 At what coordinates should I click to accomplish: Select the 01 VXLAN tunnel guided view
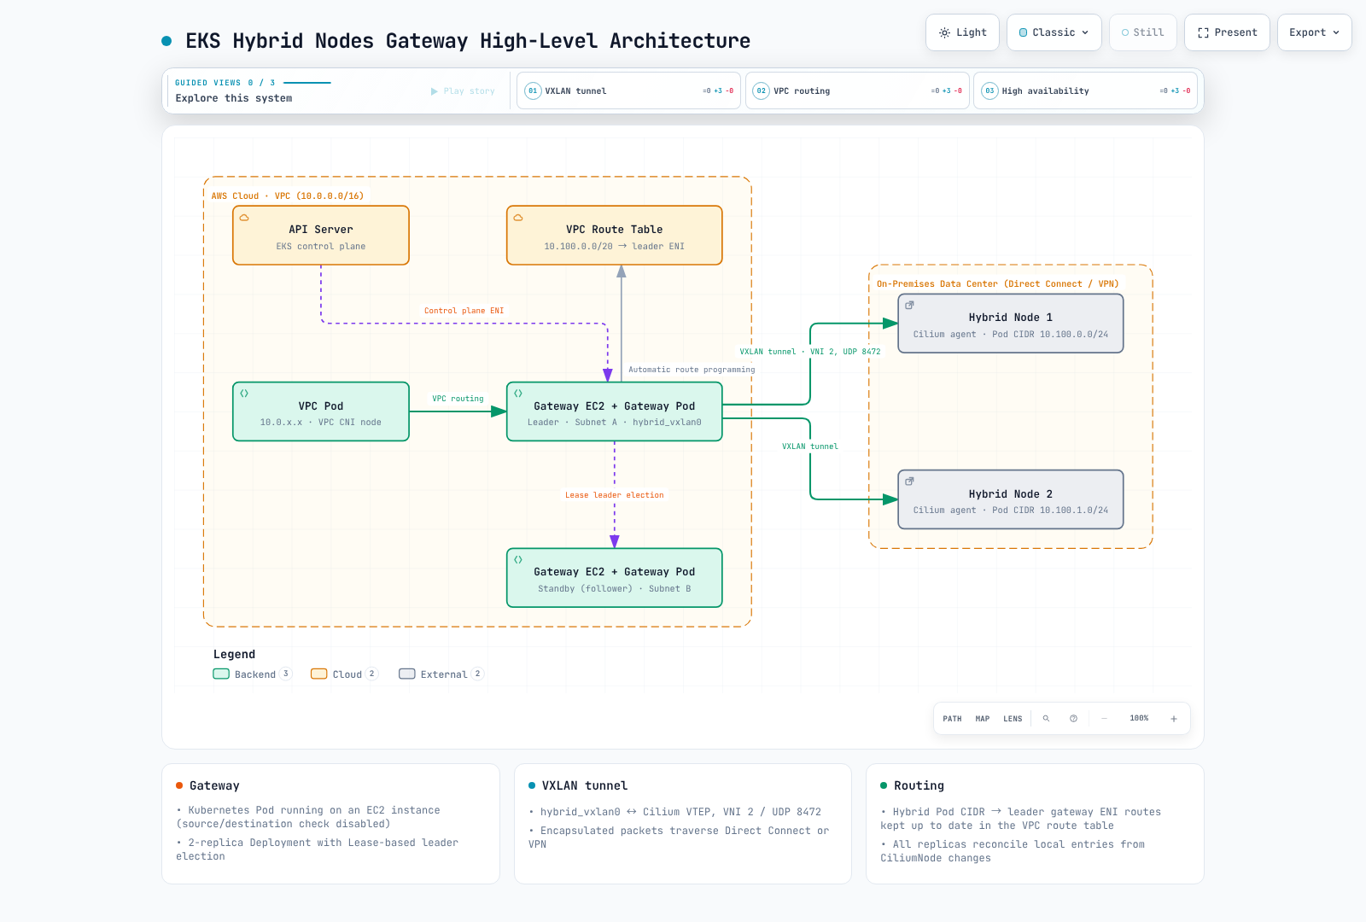tap(628, 90)
